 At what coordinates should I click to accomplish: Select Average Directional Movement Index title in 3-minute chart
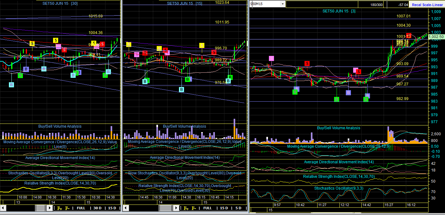click(339, 162)
